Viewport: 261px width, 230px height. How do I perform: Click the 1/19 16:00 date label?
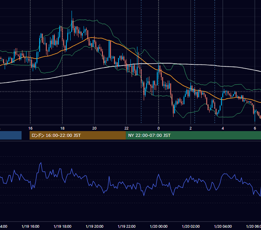30,226
